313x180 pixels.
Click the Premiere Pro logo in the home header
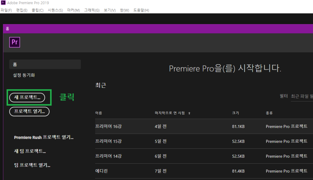pyautogui.click(x=15, y=42)
